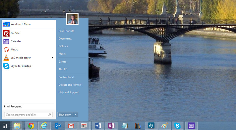Click the Search programs and files box
The image size is (236, 130).
27,115
